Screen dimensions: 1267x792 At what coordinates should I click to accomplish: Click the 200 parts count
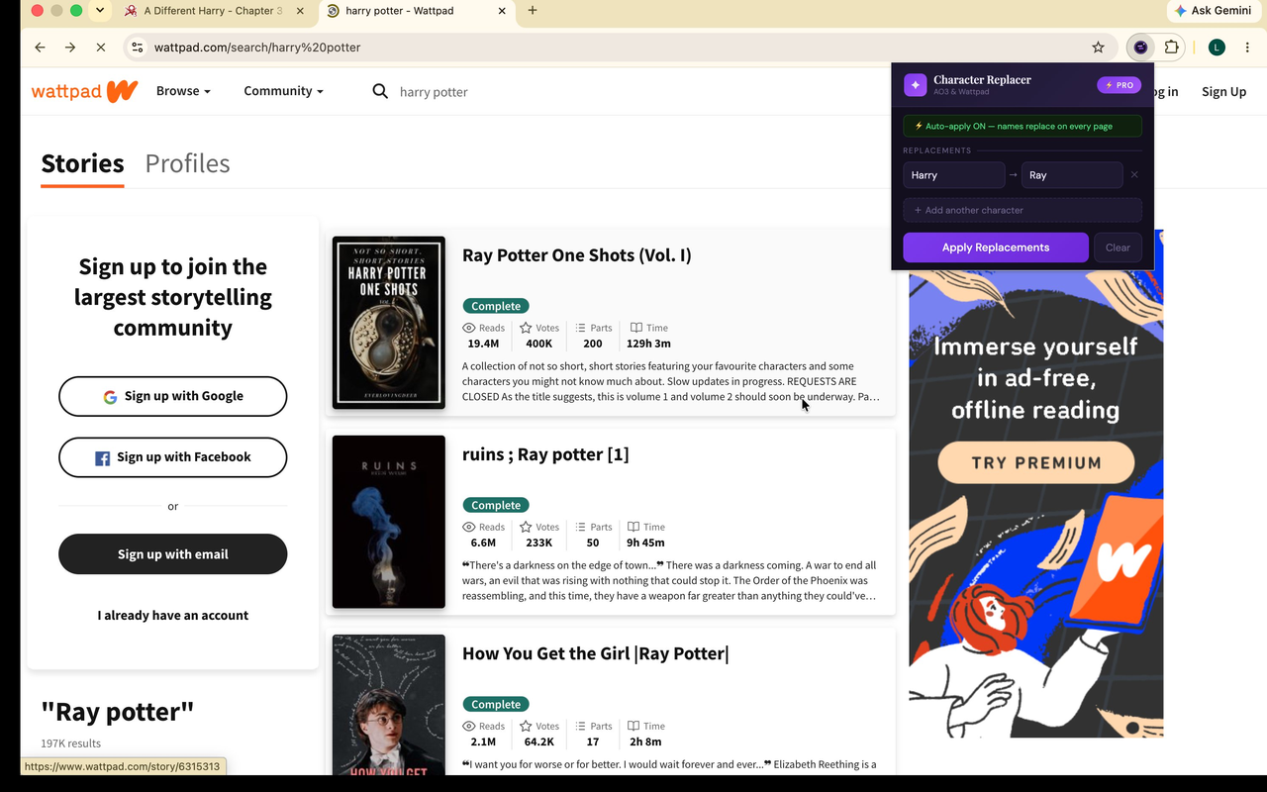click(593, 344)
